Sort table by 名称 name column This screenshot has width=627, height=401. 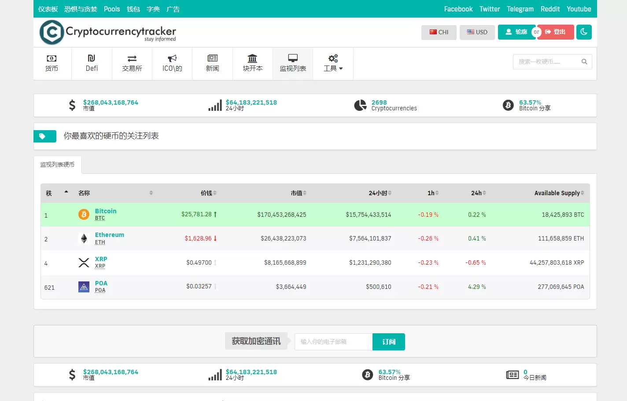(115, 193)
